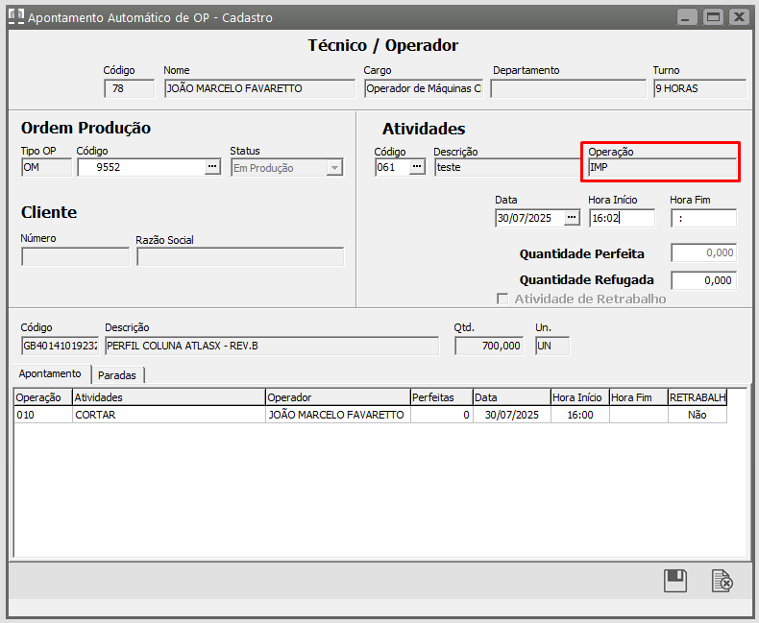
Task: Click the cancel document icon
Action: (x=722, y=581)
